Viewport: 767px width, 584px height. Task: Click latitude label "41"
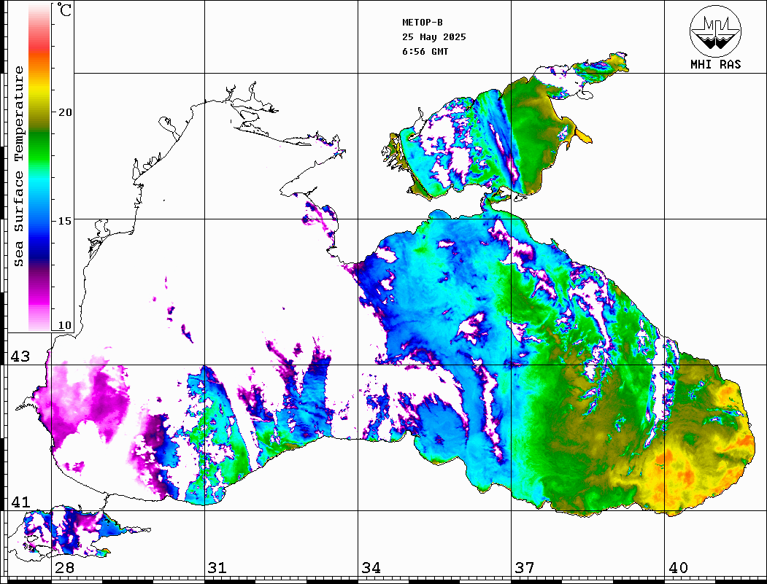click(20, 502)
